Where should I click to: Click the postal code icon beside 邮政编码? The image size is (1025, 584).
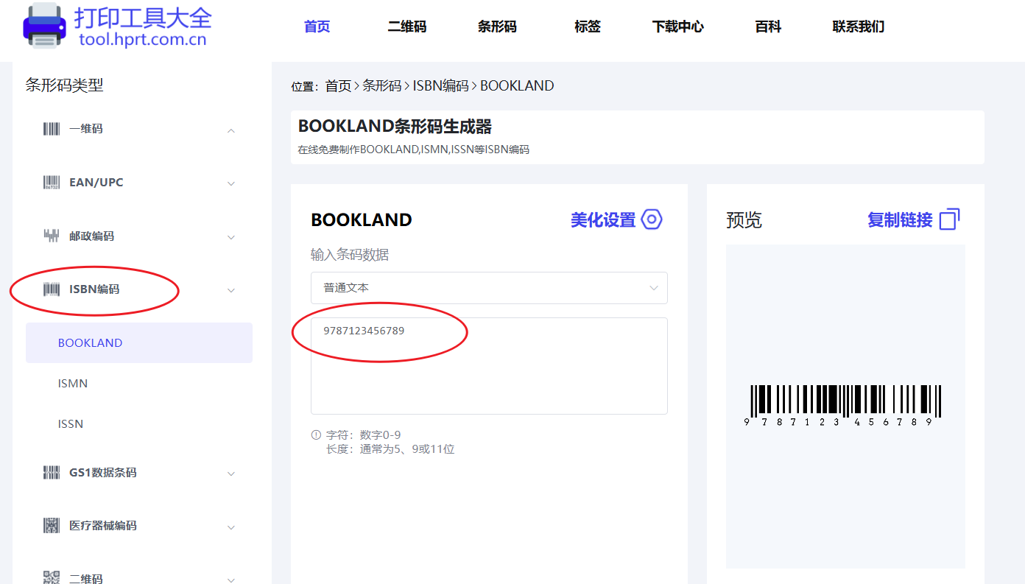pyautogui.click(x=52, y=236)
